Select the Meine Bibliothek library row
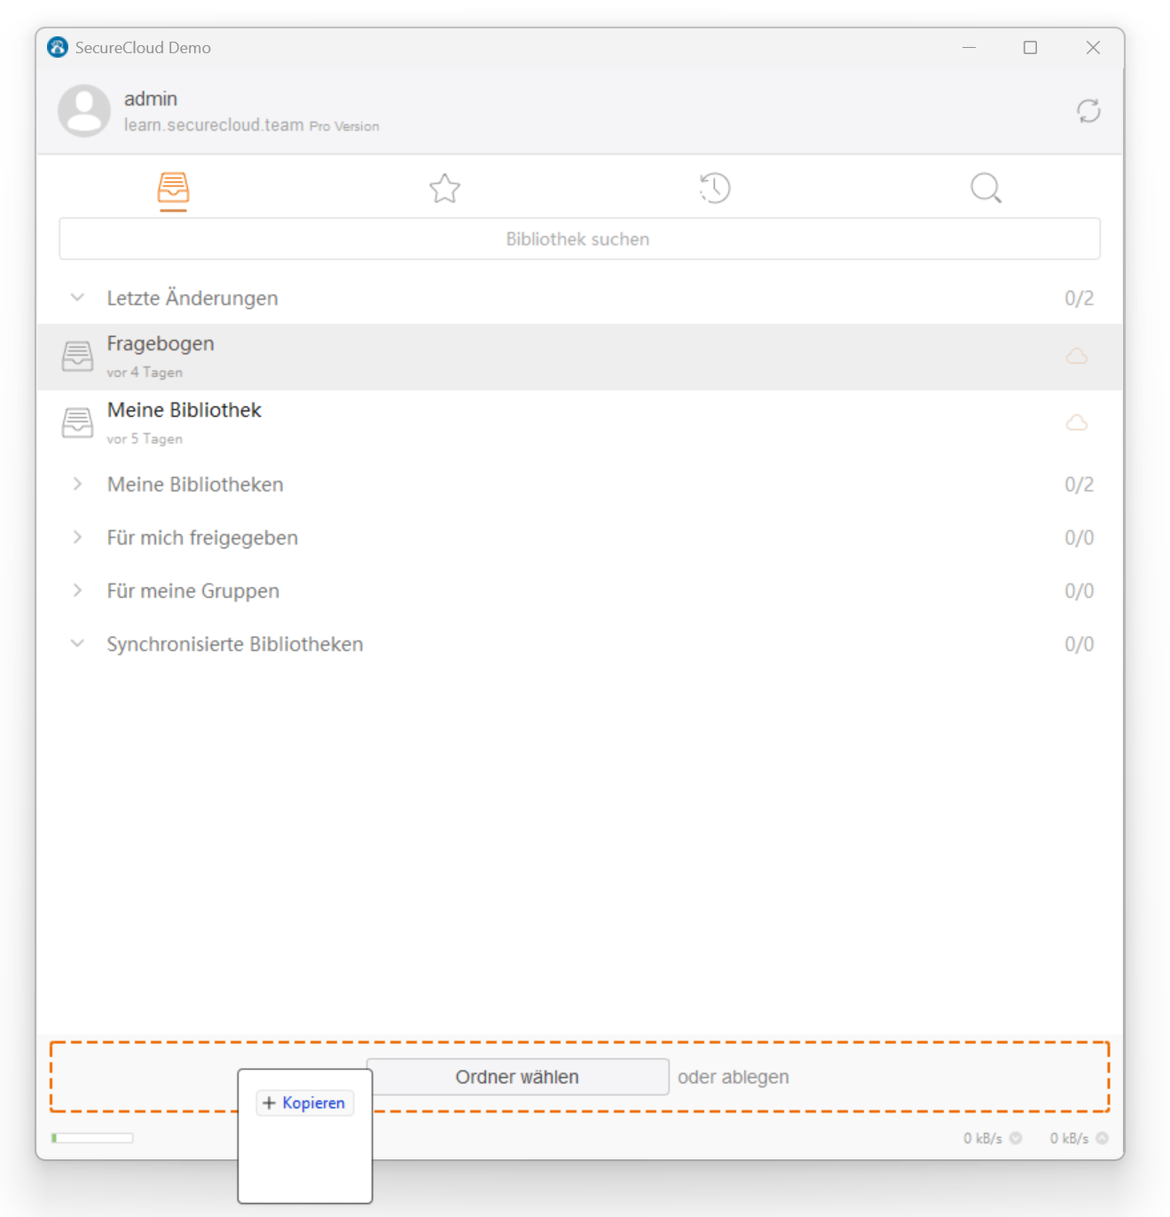 pos(579,423)
